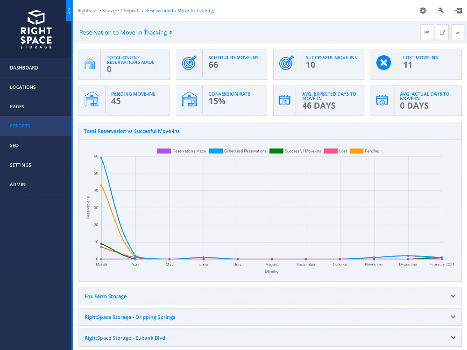The image size is (467, 350).
Task: Click the February 2021 axis label
Action: pos(442,264)
